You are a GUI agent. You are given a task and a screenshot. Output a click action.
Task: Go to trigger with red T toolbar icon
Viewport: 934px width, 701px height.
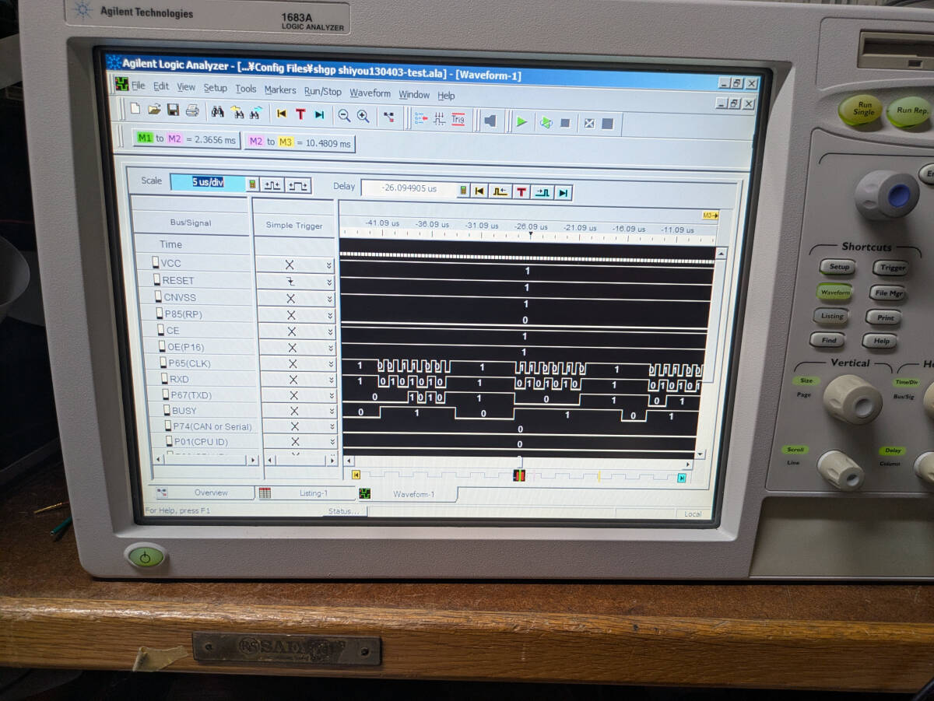click(300, 114)
